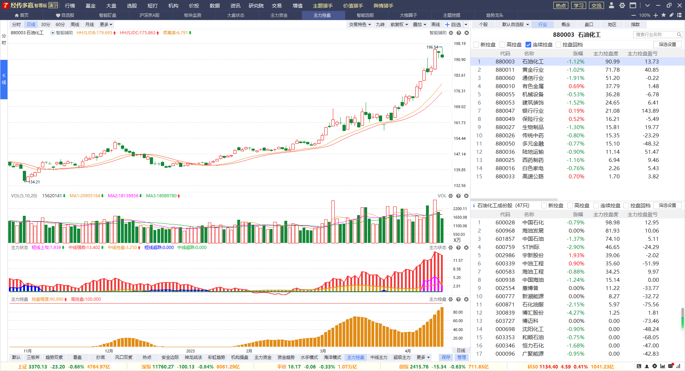Open the 研究院 top menu

coord(256,5)
